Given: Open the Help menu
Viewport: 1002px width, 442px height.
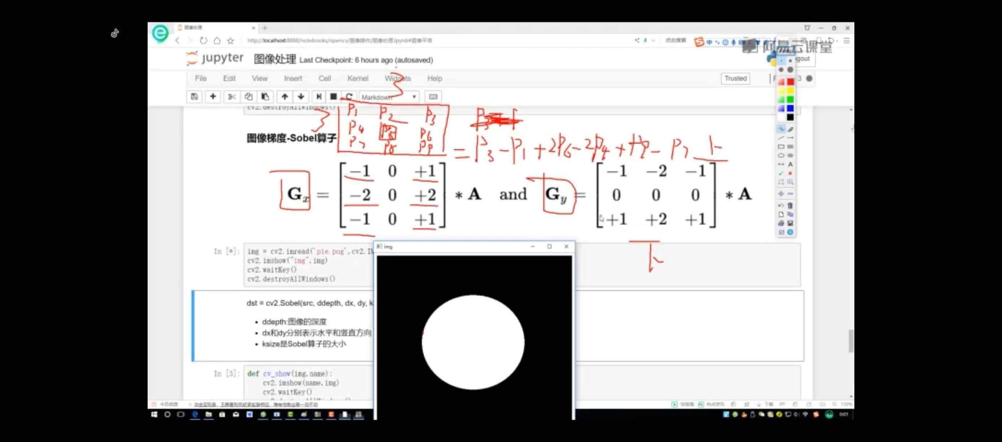Looking at the screenshot, I should tap(435, 79).
